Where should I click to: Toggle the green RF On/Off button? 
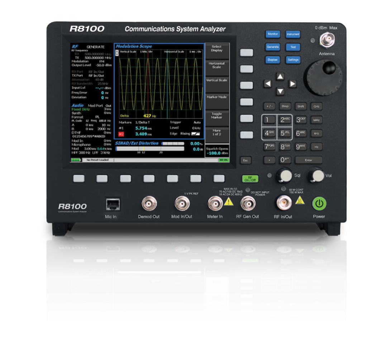point(250,179)
